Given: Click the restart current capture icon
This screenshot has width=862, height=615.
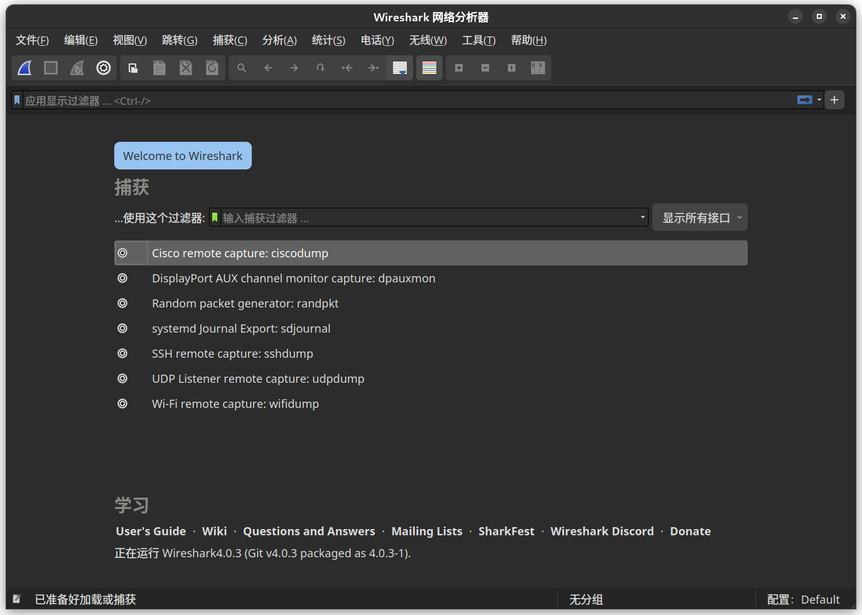Looking at the screenshot, I should (x=77, y=68).
